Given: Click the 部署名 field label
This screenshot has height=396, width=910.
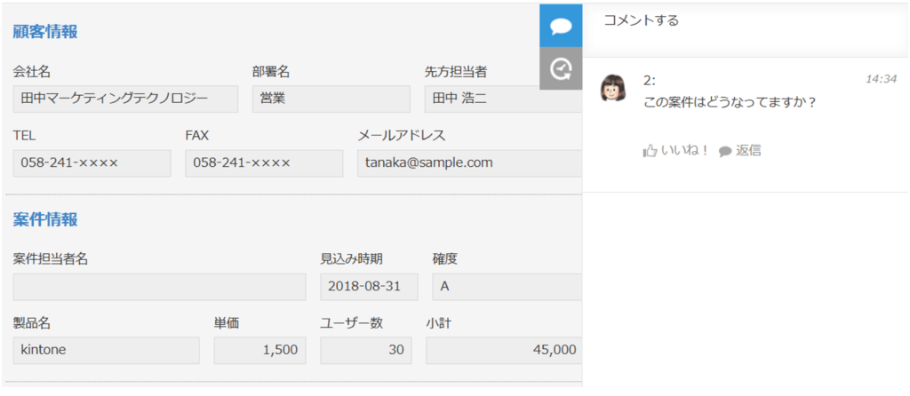Looking at the screenshot, I should tap(271, 72).
